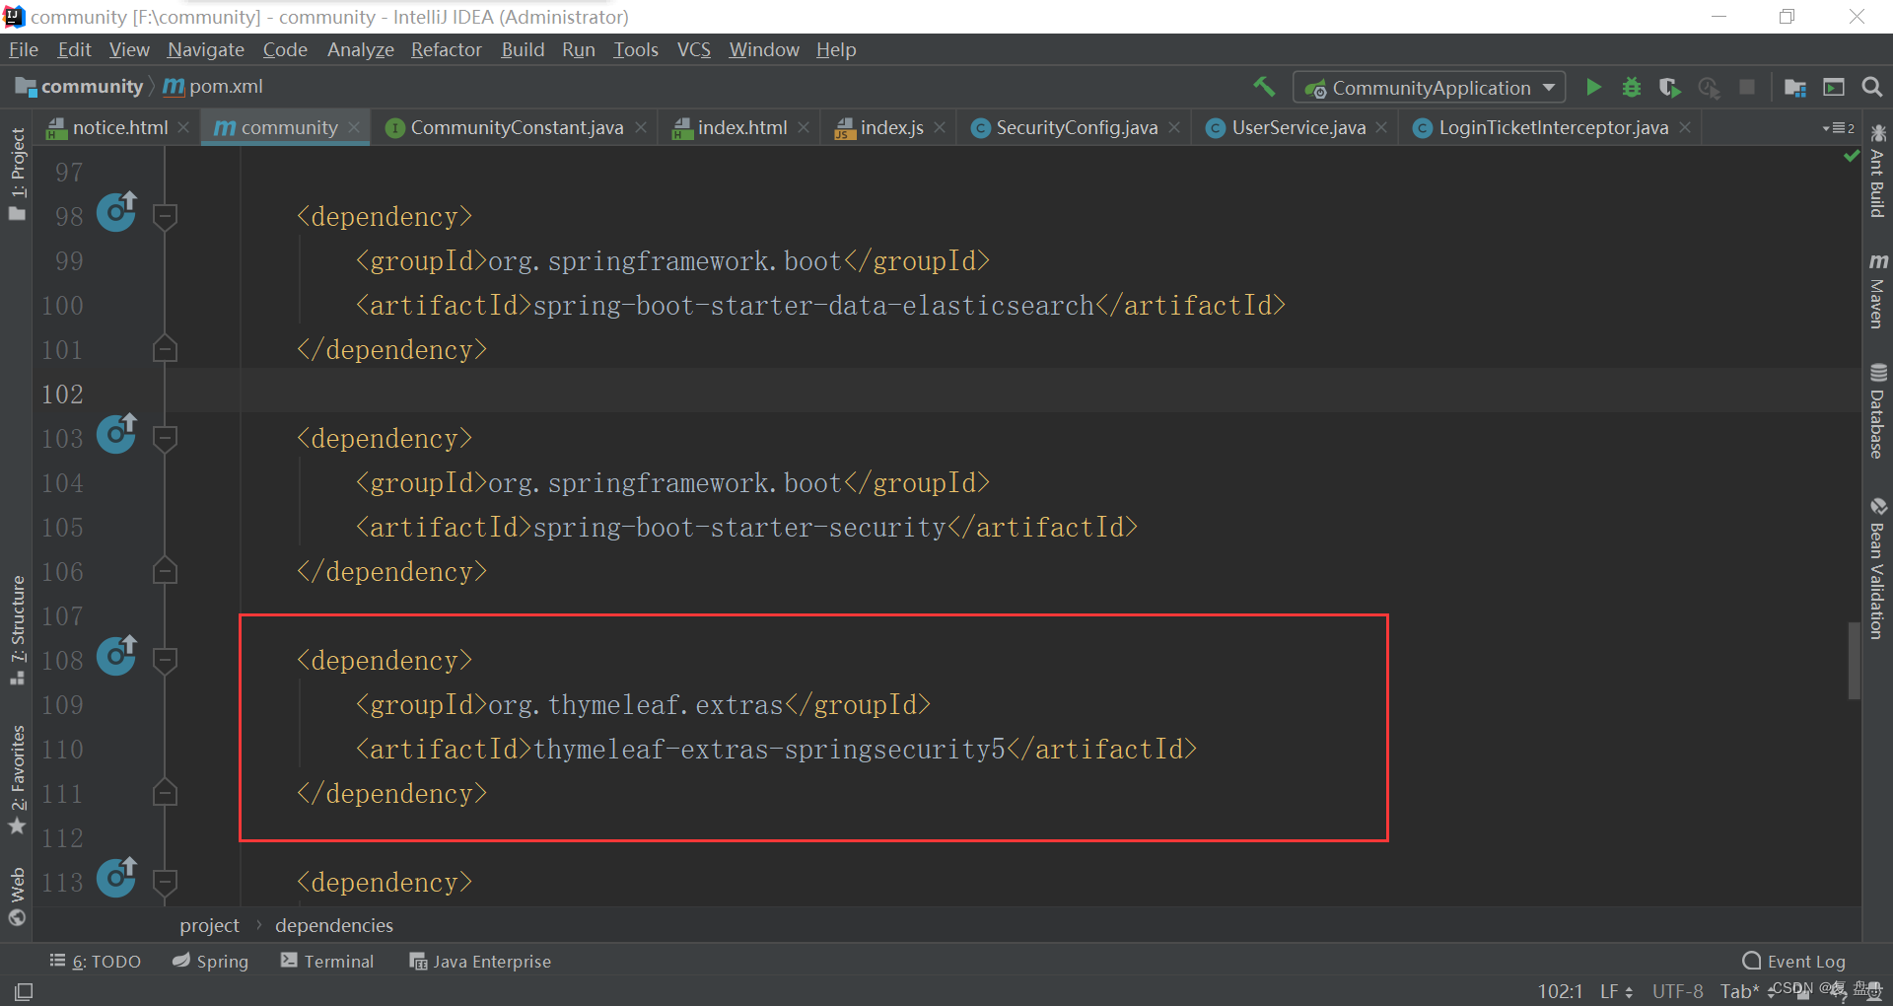Switch to the CommunityConstant.java tab
This screenshot has height=1006, width=1893.
point(516,127)
